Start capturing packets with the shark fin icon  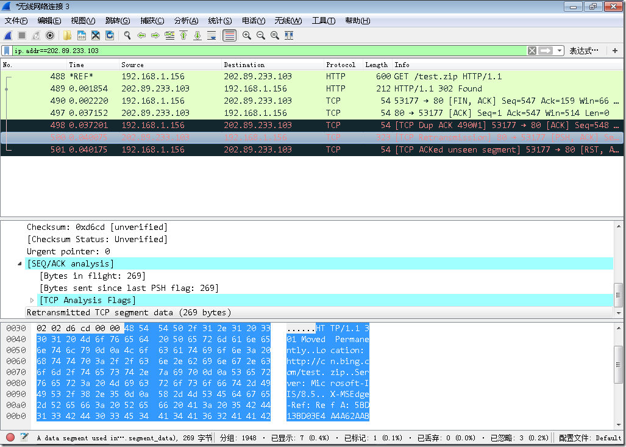[8, 35]
